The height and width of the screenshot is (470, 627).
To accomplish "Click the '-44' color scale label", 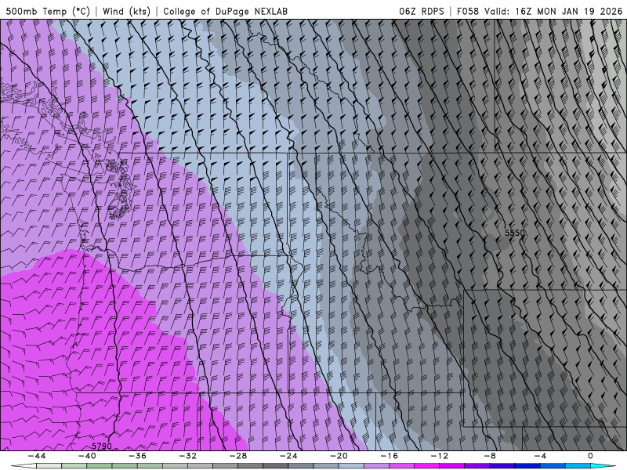I will pyautogui.click(x=36, y=456).
